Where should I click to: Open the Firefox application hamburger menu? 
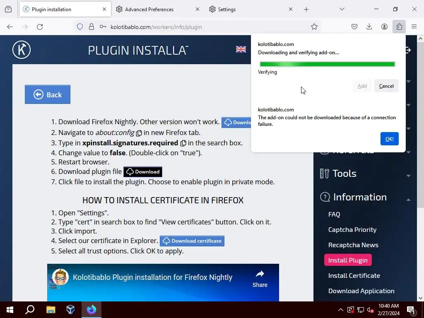pos(414,27)
